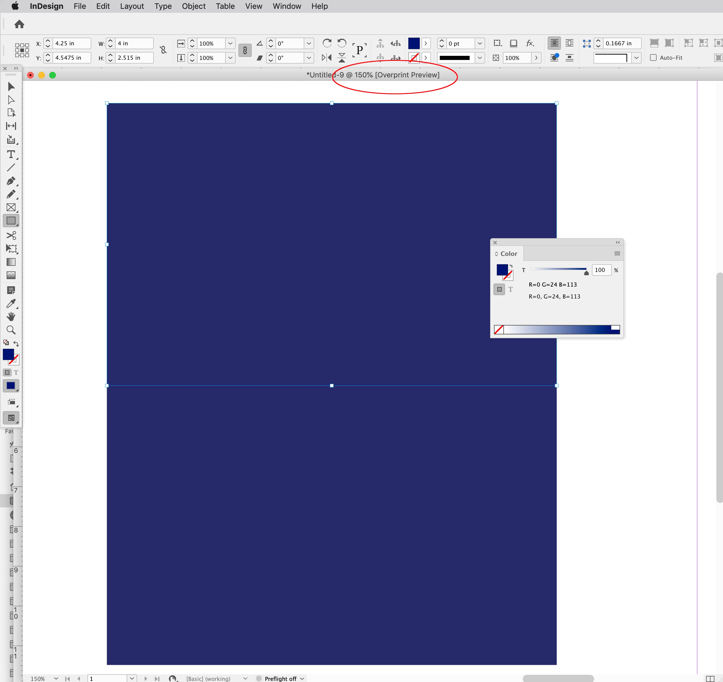Choose the Scissors tool

click(11, 235)
